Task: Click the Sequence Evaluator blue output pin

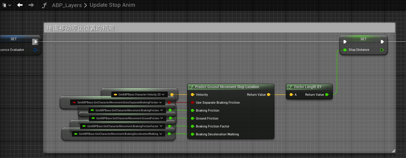Action: (35, 50)
